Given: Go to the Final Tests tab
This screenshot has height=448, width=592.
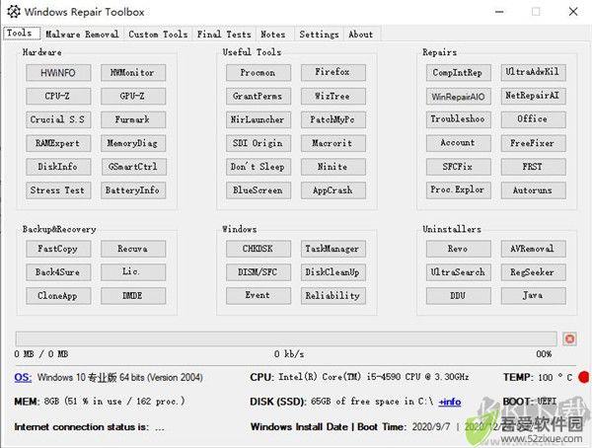Looking at the screenshot, I should click(224, 34).
